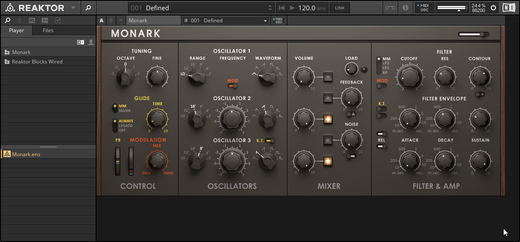Toggle the Oscillator 3 K.T. switch
Viewport: 520px width, 242px height.
coord(270,140)
